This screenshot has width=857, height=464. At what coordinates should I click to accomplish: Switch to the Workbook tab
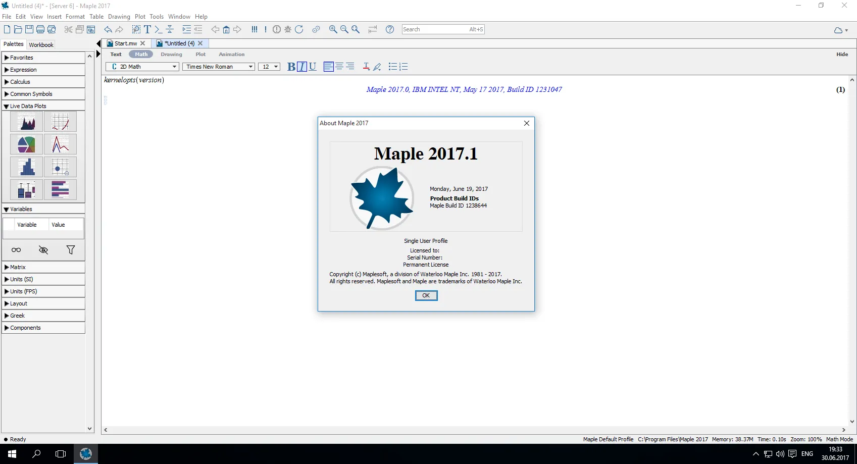click(41, 44)
